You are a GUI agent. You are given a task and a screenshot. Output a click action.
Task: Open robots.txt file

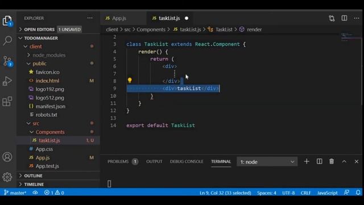pos(59,115)
